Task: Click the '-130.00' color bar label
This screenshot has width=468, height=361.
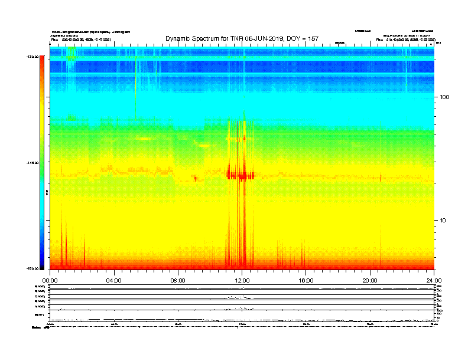Action: coord(32,57)
